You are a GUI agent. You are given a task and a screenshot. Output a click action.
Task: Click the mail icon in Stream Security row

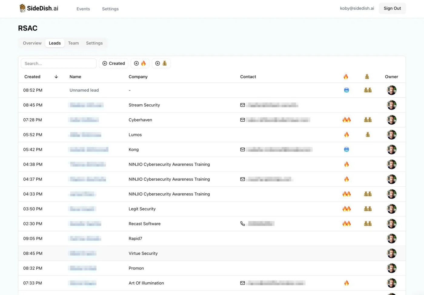(243, 105)
